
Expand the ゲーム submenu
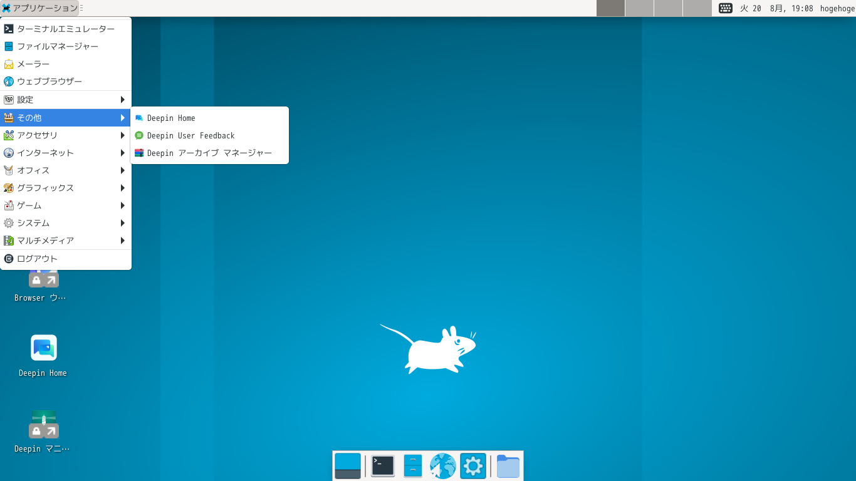[x=66, y=205]
